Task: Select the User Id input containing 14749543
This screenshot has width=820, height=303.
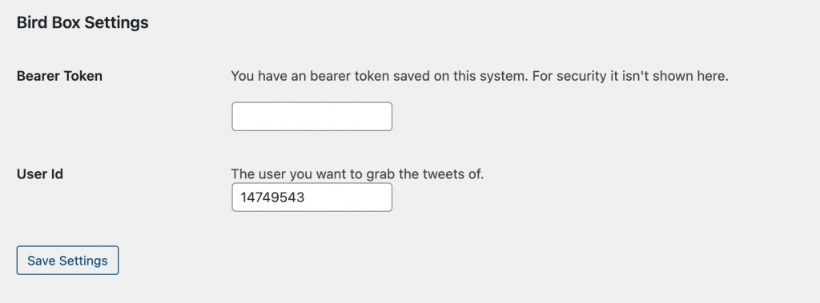Action: (x=312, y=197)
